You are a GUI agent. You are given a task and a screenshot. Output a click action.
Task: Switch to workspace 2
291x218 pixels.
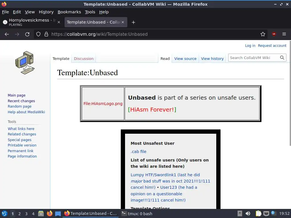click(x=20, y=214)
